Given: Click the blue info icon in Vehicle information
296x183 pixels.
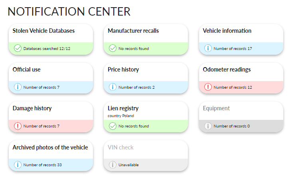Looking at the screenshot, I should pyautogui.click(x=208, y=48).
